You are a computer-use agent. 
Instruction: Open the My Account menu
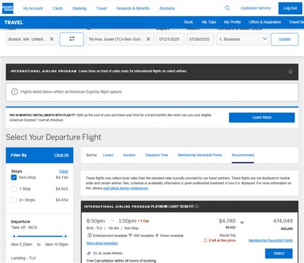[x=33, y=8]
